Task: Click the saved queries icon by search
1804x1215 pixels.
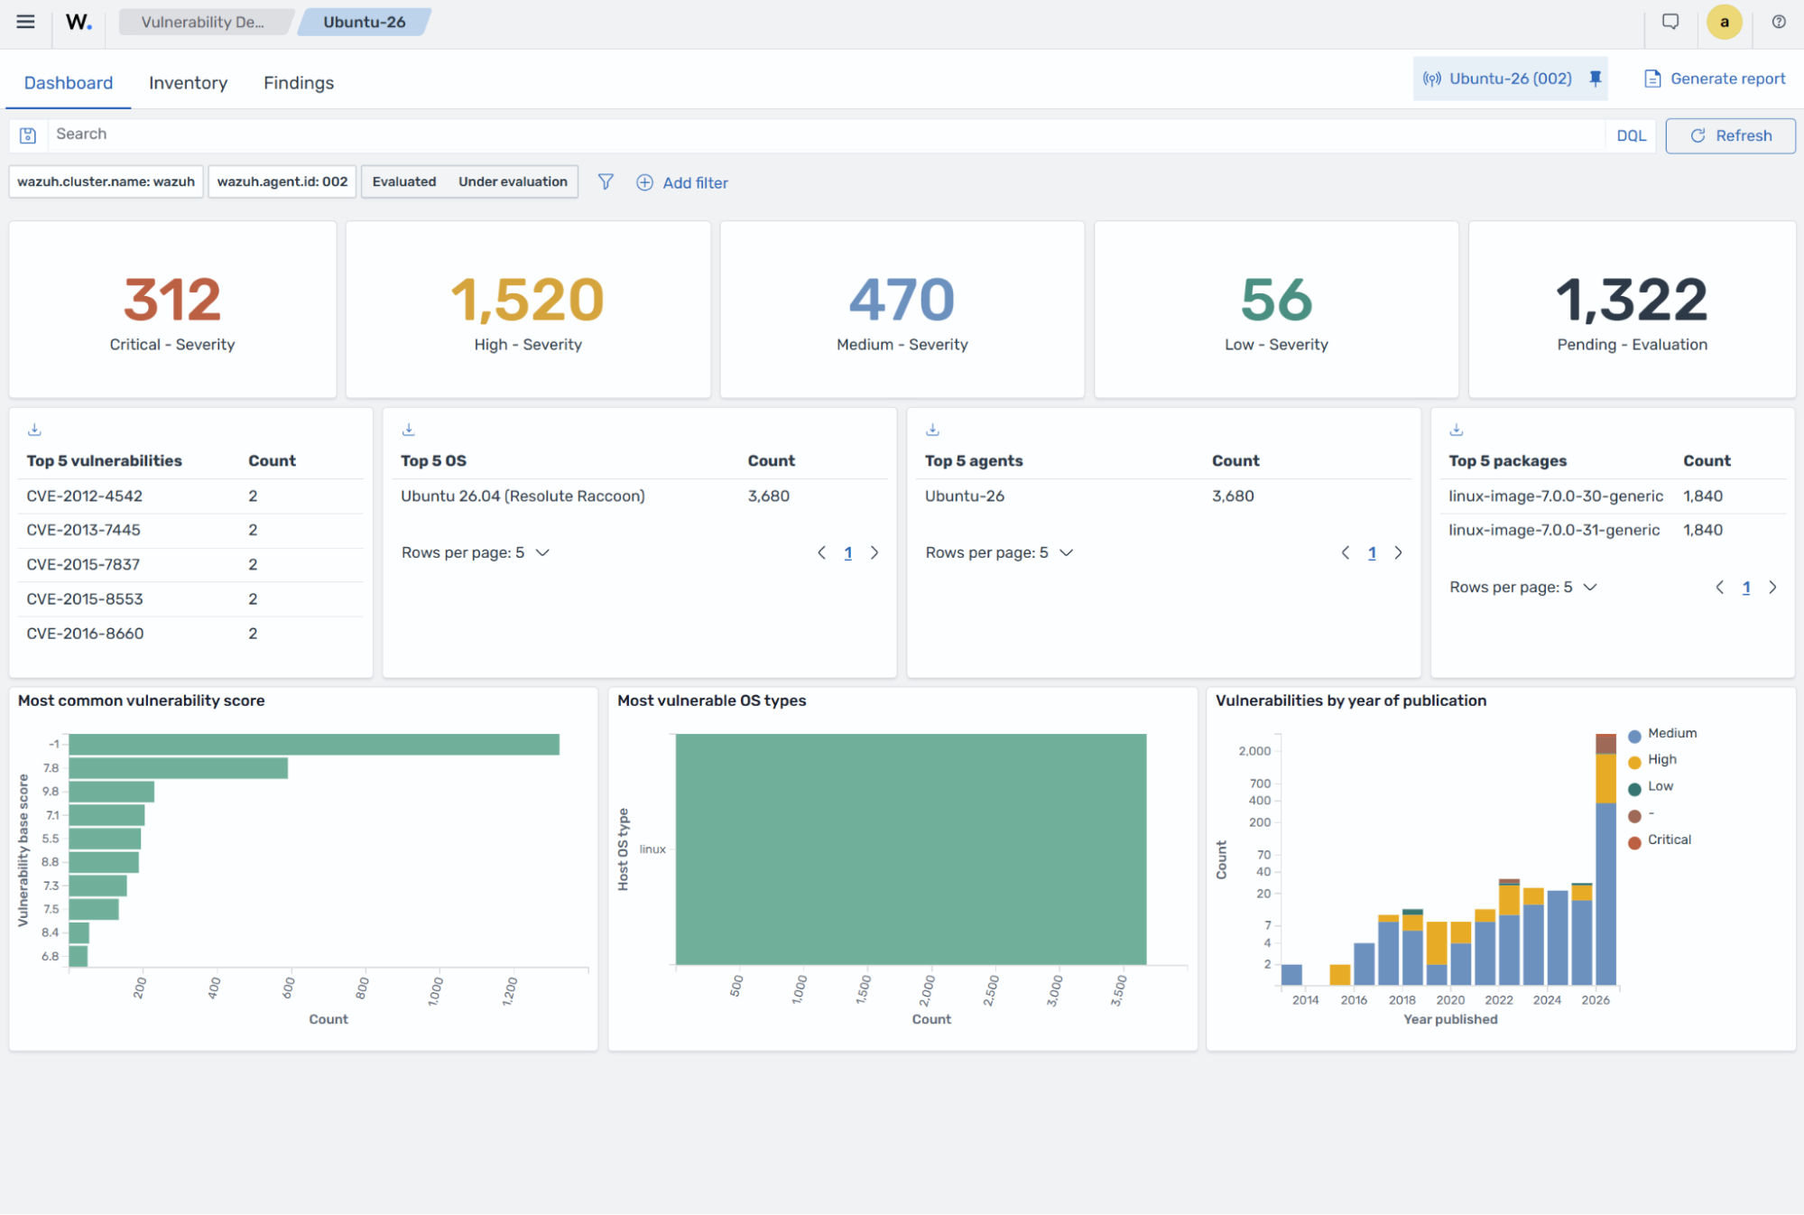Action: pos(28,135)
